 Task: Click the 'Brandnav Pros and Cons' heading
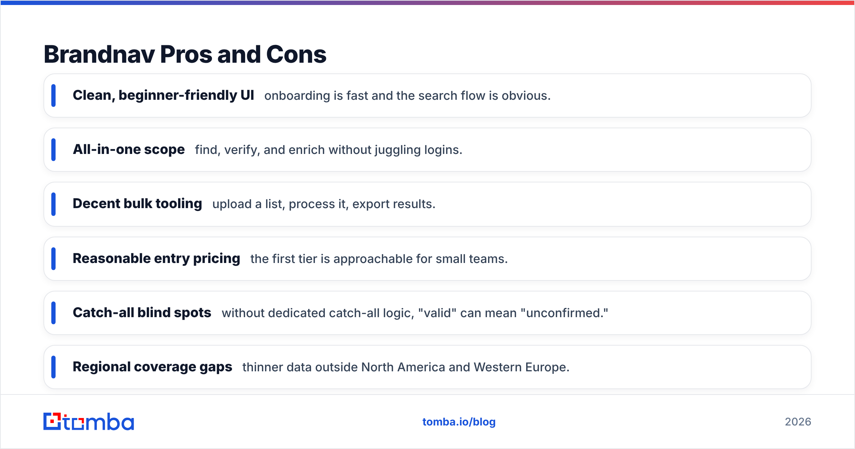coord(185,55)
